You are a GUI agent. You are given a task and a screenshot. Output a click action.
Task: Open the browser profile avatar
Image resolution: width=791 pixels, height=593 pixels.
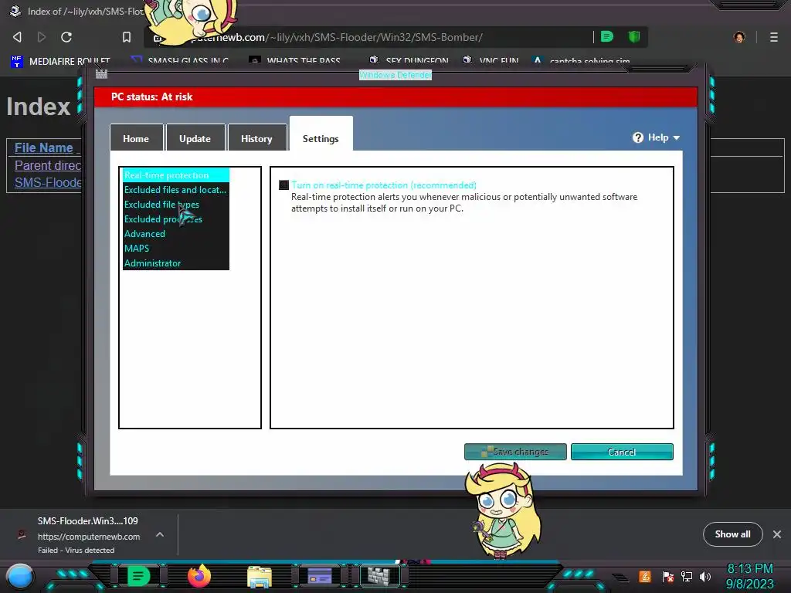739,37
